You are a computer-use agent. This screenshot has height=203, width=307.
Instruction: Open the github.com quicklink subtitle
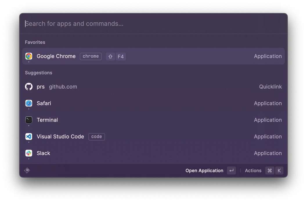(x=63, y=87)
